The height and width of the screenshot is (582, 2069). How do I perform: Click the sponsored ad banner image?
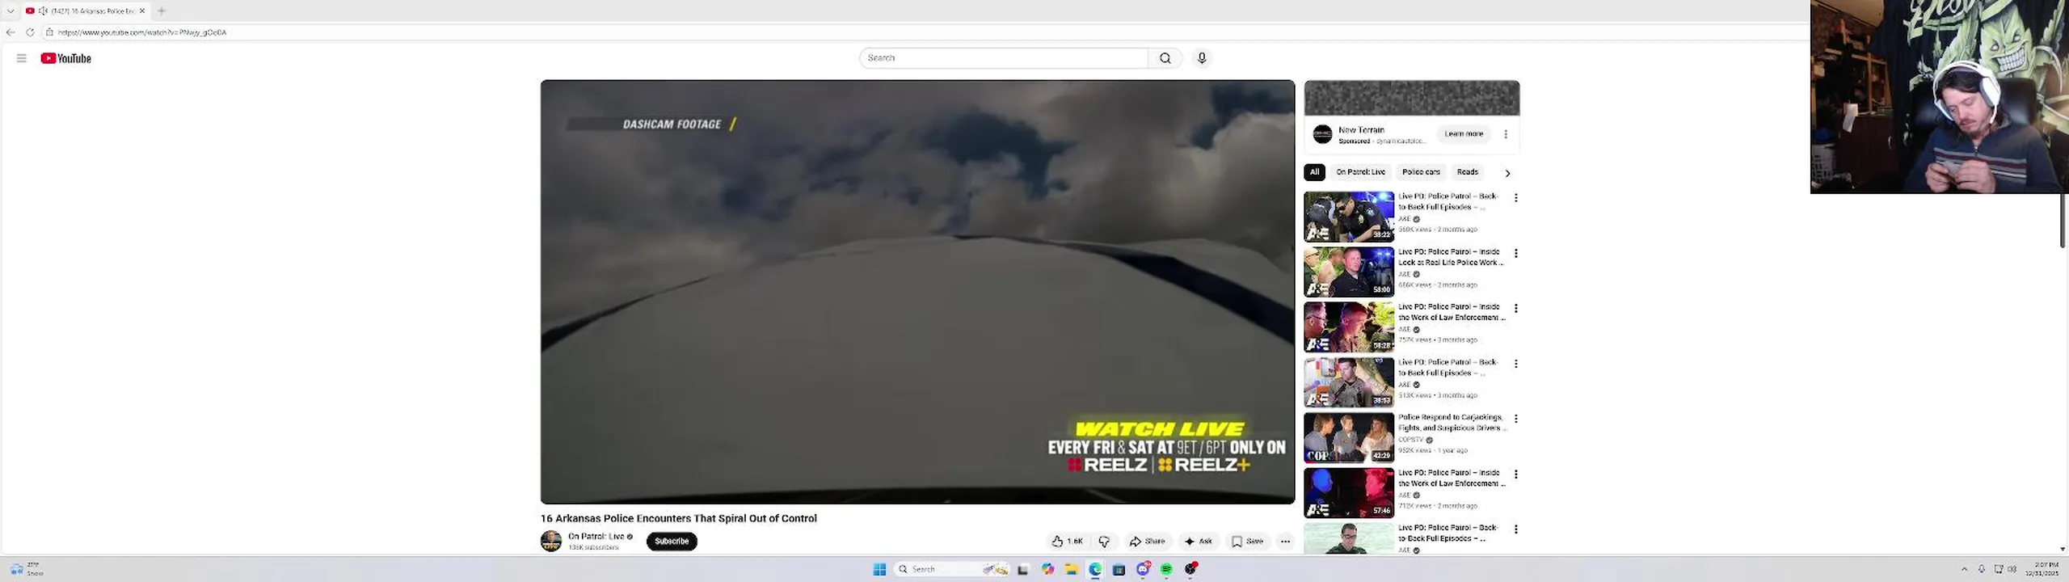1412,99
